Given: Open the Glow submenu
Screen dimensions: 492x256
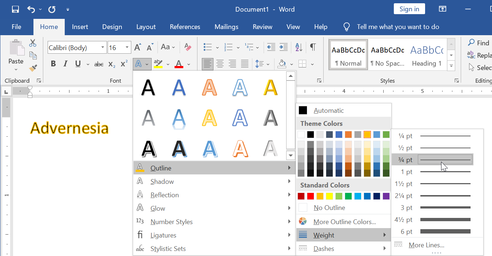Looking at the screenshot, I should point(215,208).
